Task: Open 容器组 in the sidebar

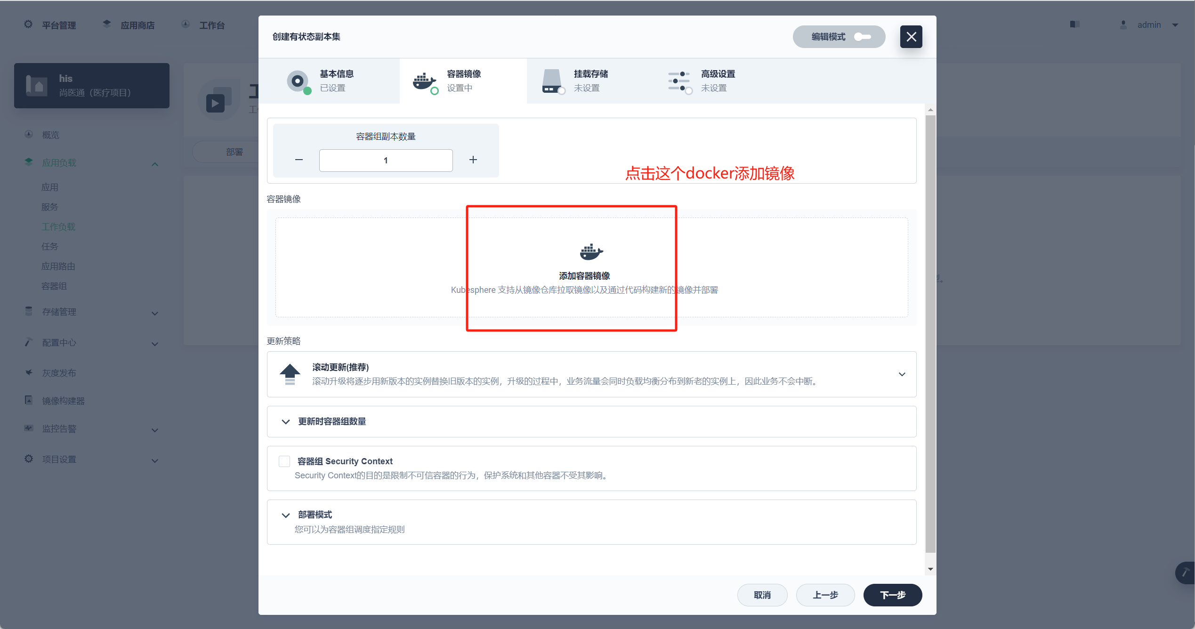Action: pyautogui.click(x=54, y=286)
